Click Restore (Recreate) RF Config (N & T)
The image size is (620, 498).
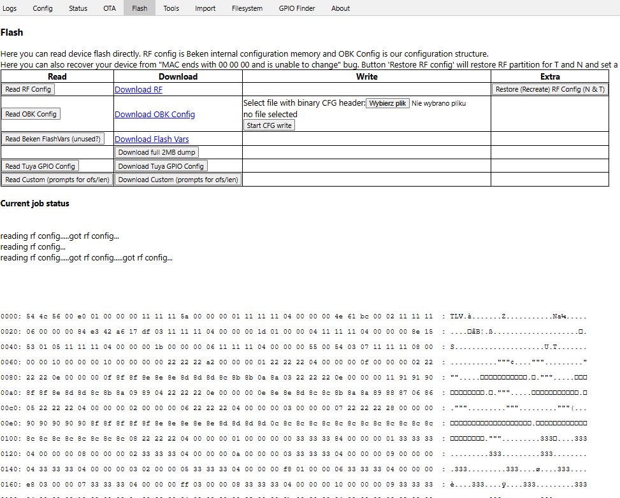pyautogui.click(x=550, y=89)
